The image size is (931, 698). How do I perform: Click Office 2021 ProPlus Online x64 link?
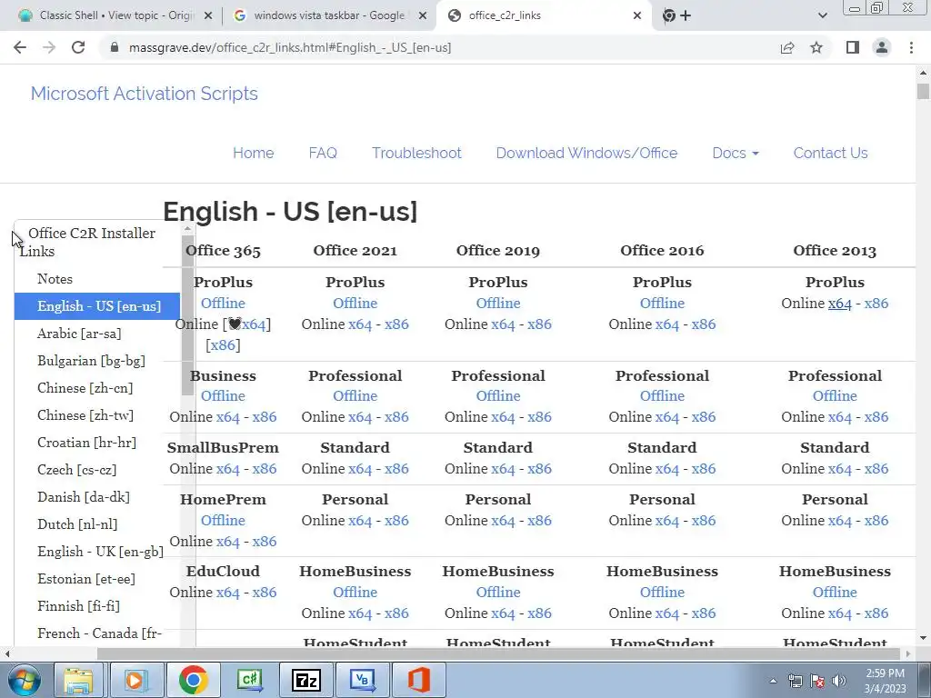pyautogui.click(x=360, y=324)
